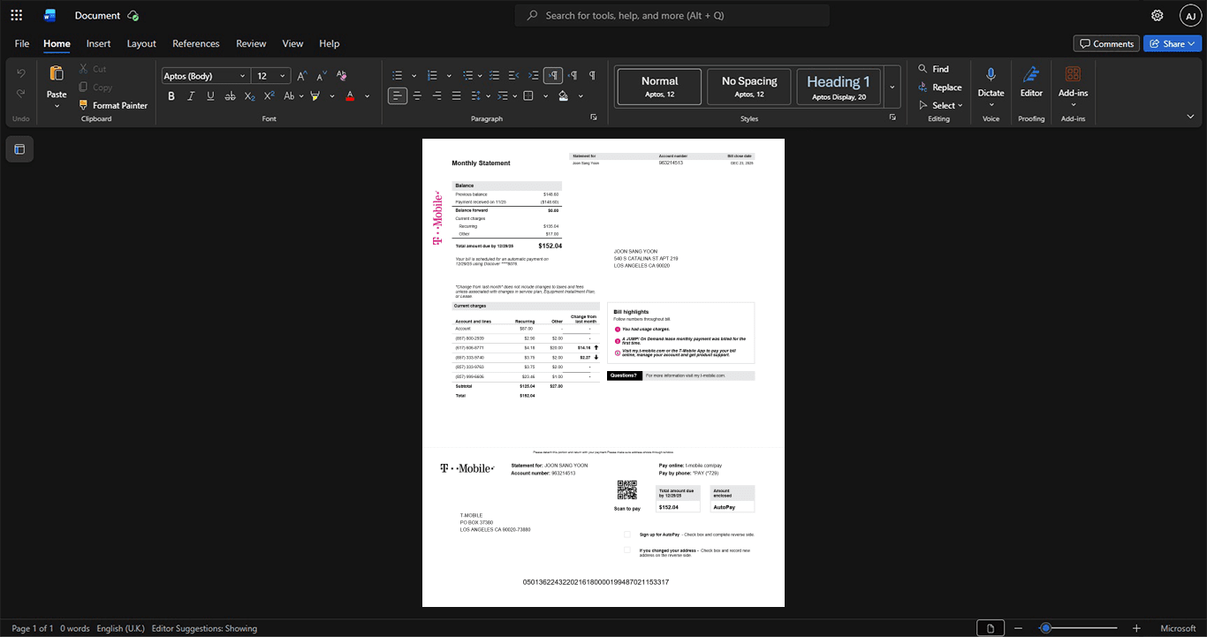
Task: Apply subscript formatting
Action: [x=249, y=95]
